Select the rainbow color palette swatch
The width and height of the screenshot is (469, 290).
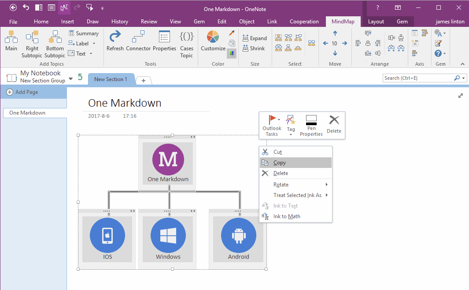click(x=232, y=54)
